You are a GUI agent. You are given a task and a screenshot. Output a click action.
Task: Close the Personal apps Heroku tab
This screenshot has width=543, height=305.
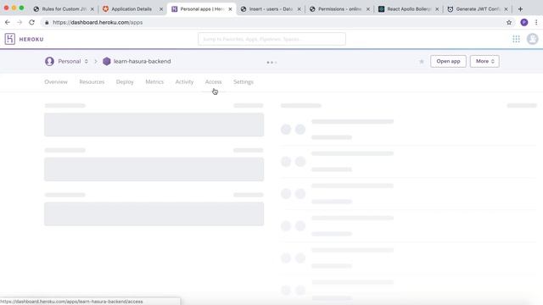coord(230,9)
